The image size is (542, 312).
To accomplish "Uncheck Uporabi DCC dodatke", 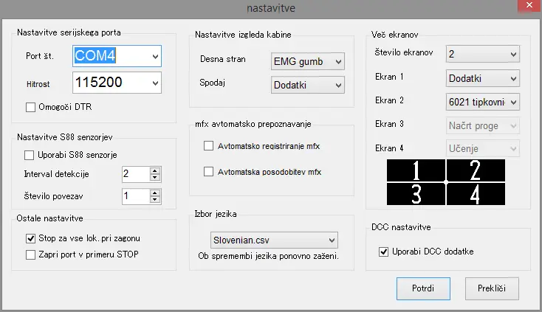I will click(x=383, y=252).
